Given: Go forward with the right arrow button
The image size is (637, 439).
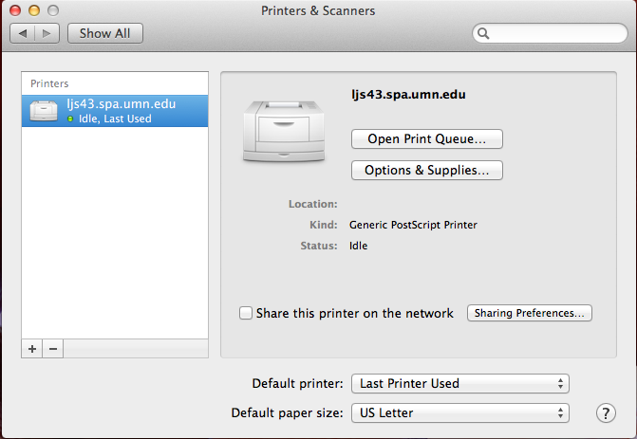Looking at the screenshot, I should coord(47,33).
